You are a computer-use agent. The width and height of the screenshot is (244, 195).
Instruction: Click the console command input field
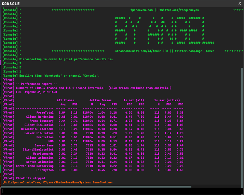point(121,191)
